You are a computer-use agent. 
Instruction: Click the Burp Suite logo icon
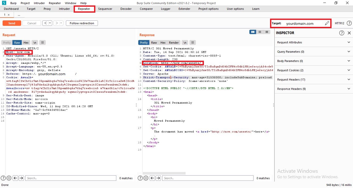coord(4,3)
